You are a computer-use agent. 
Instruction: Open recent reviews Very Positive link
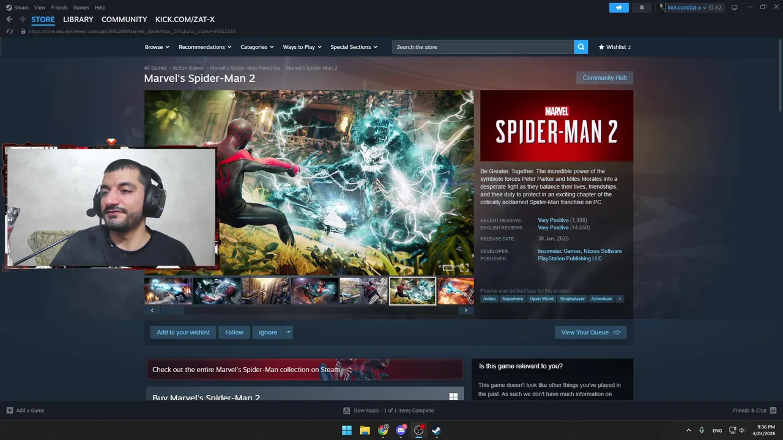(x=553, y=220)
